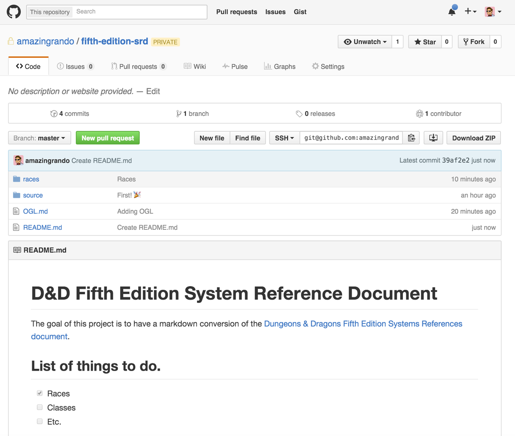
Task: Go to amazingrando's profile from the repo title
Action: (x=45, y=41)
